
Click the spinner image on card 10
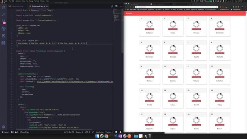173,72
